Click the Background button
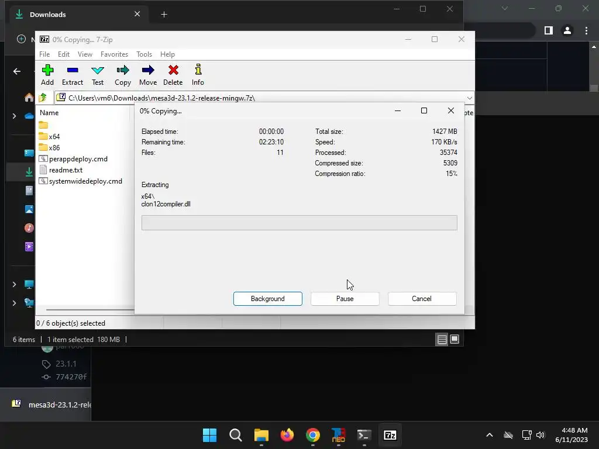The image size is (599, 449). (268, 299)
